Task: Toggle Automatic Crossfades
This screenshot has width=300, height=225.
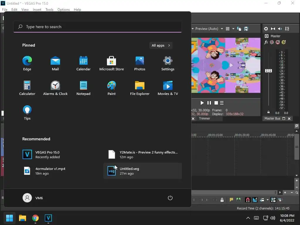Action: tap(255, 200)
